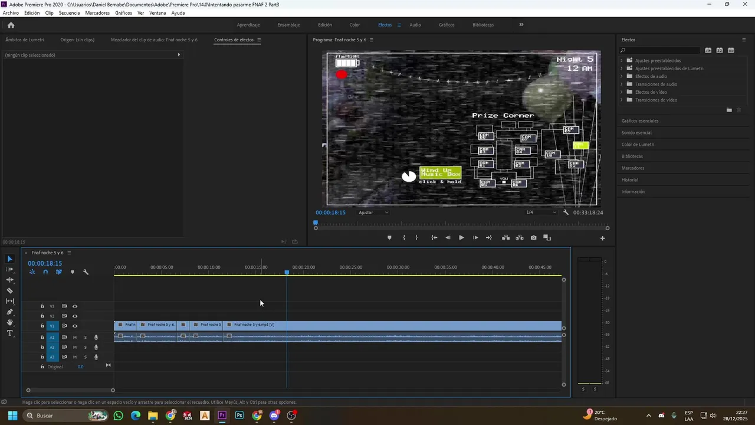
Task: Toggle Accelerated Effects filter icon
Action: pos(708,50)
